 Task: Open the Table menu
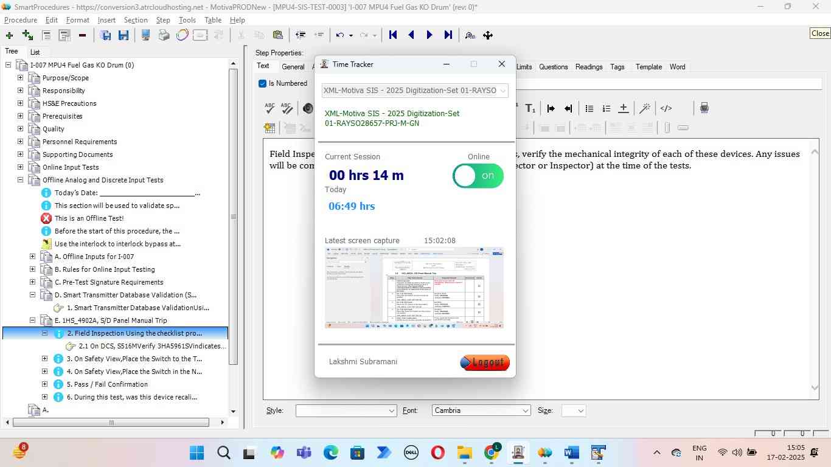tap(213, 20)
